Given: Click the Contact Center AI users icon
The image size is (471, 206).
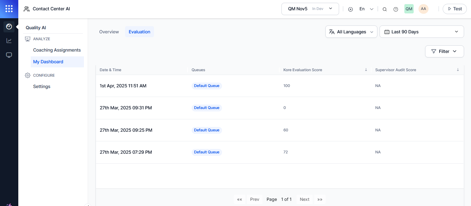Looking at the screenshot, I should click(x=27, y=9).
